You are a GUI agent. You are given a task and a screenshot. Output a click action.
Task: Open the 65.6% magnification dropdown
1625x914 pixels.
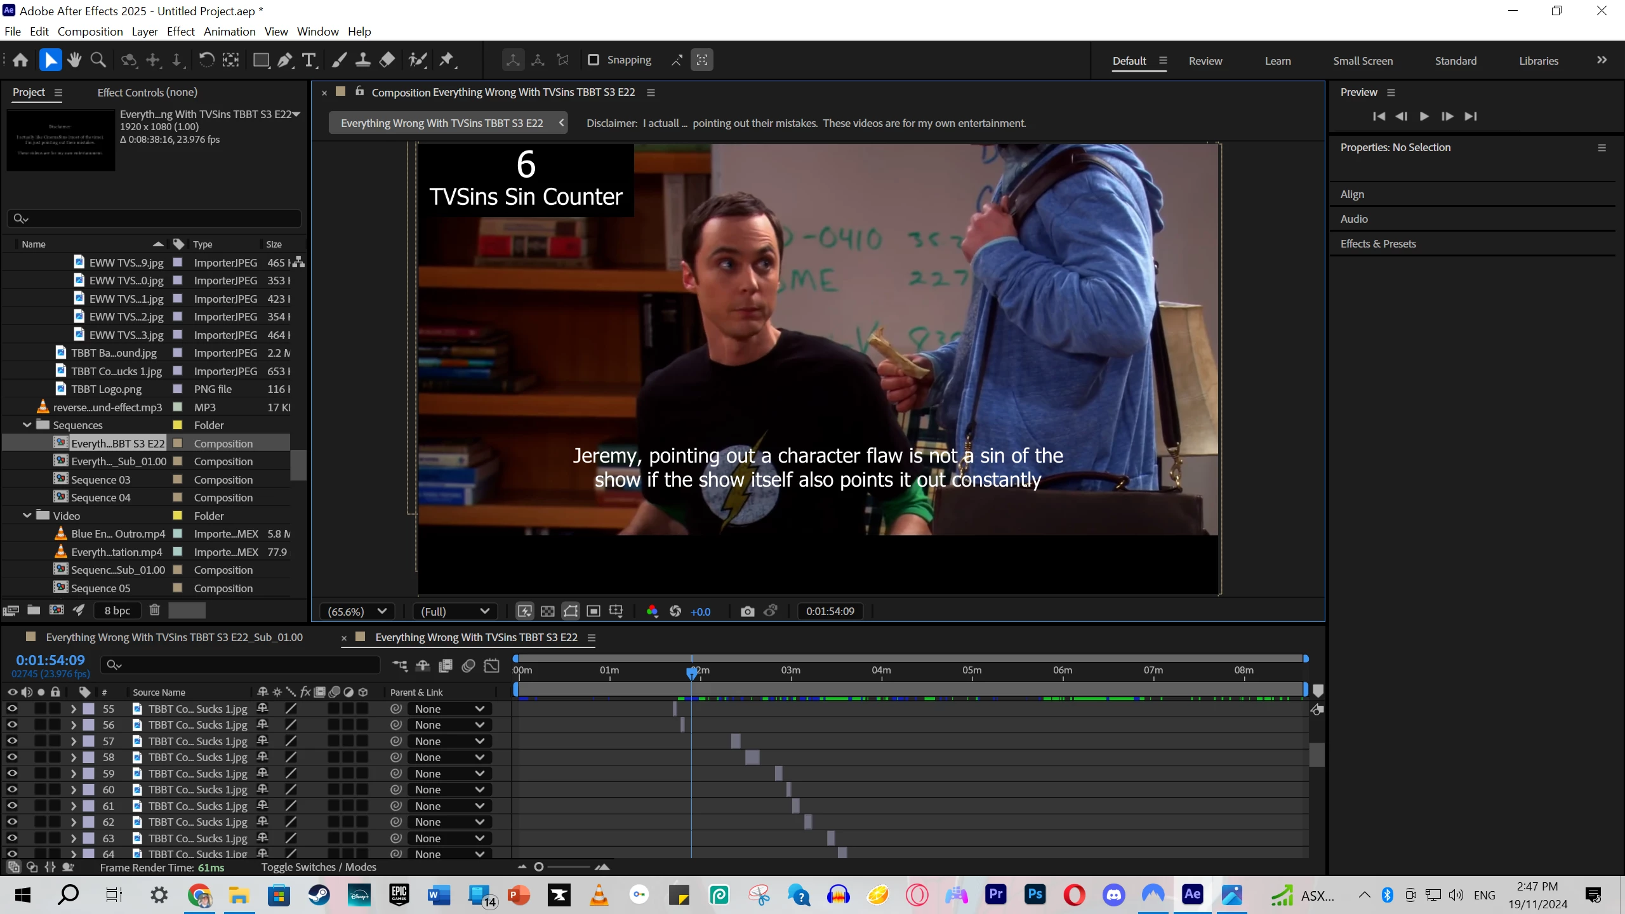357,611
